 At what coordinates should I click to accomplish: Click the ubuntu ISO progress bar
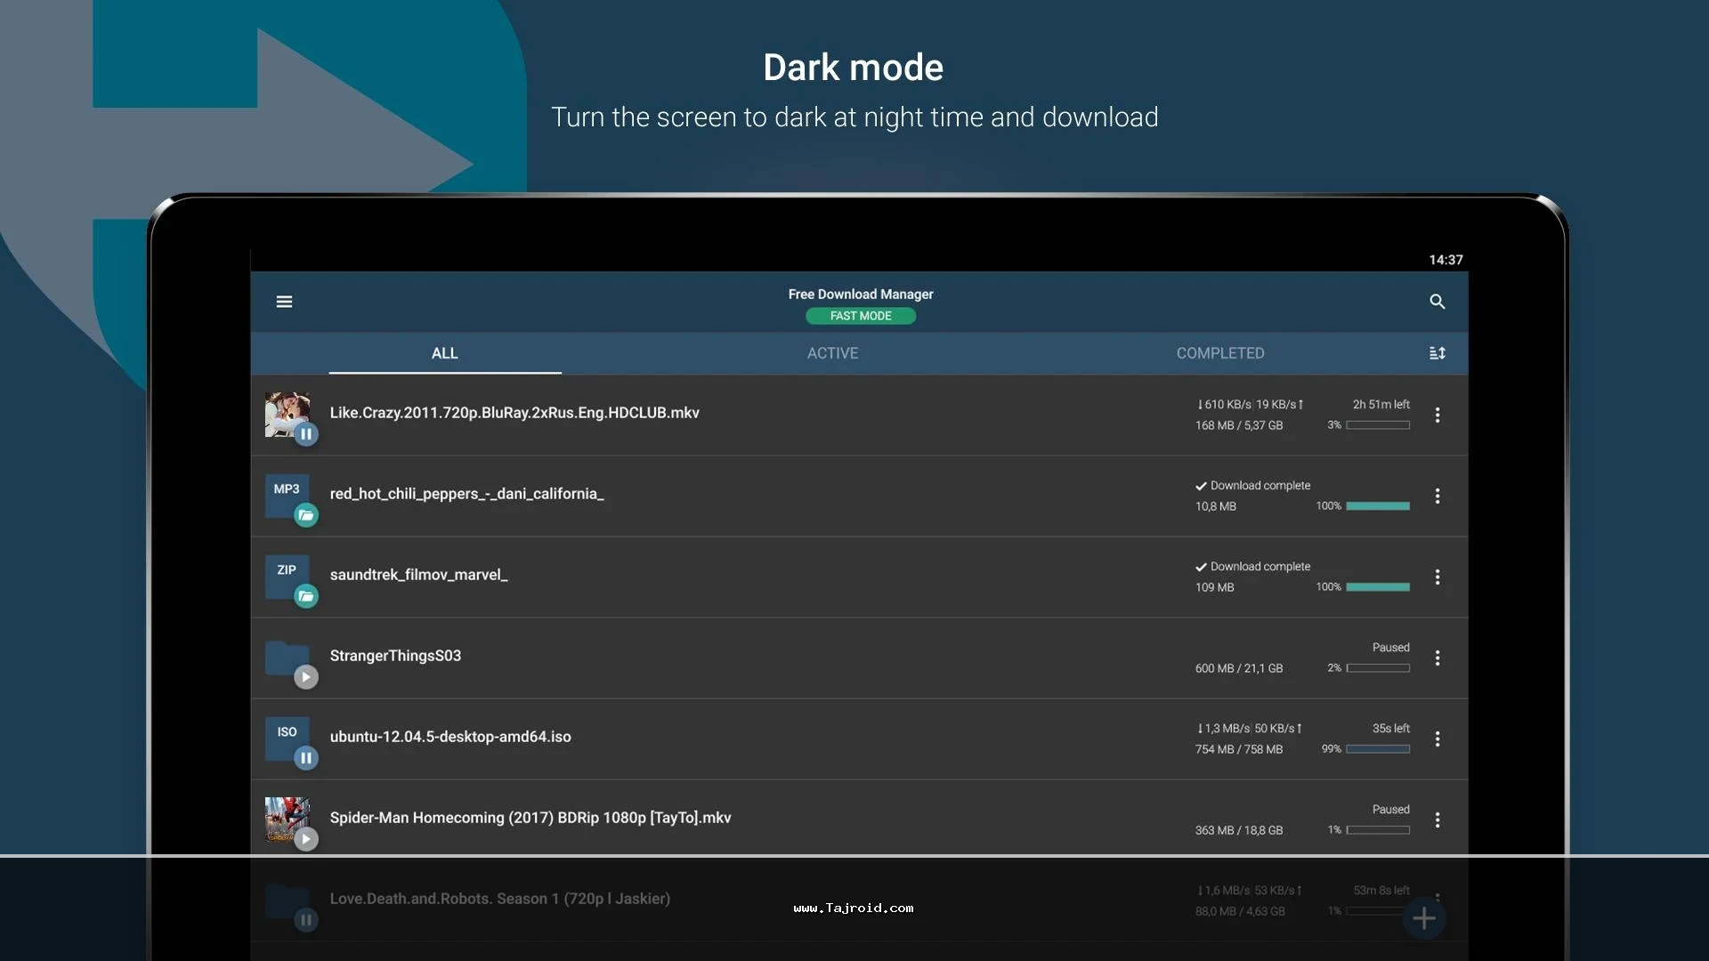(x=1377, y=749)
